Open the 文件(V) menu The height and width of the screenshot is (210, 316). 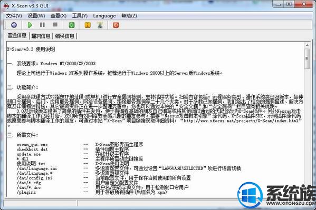(14, 16)
